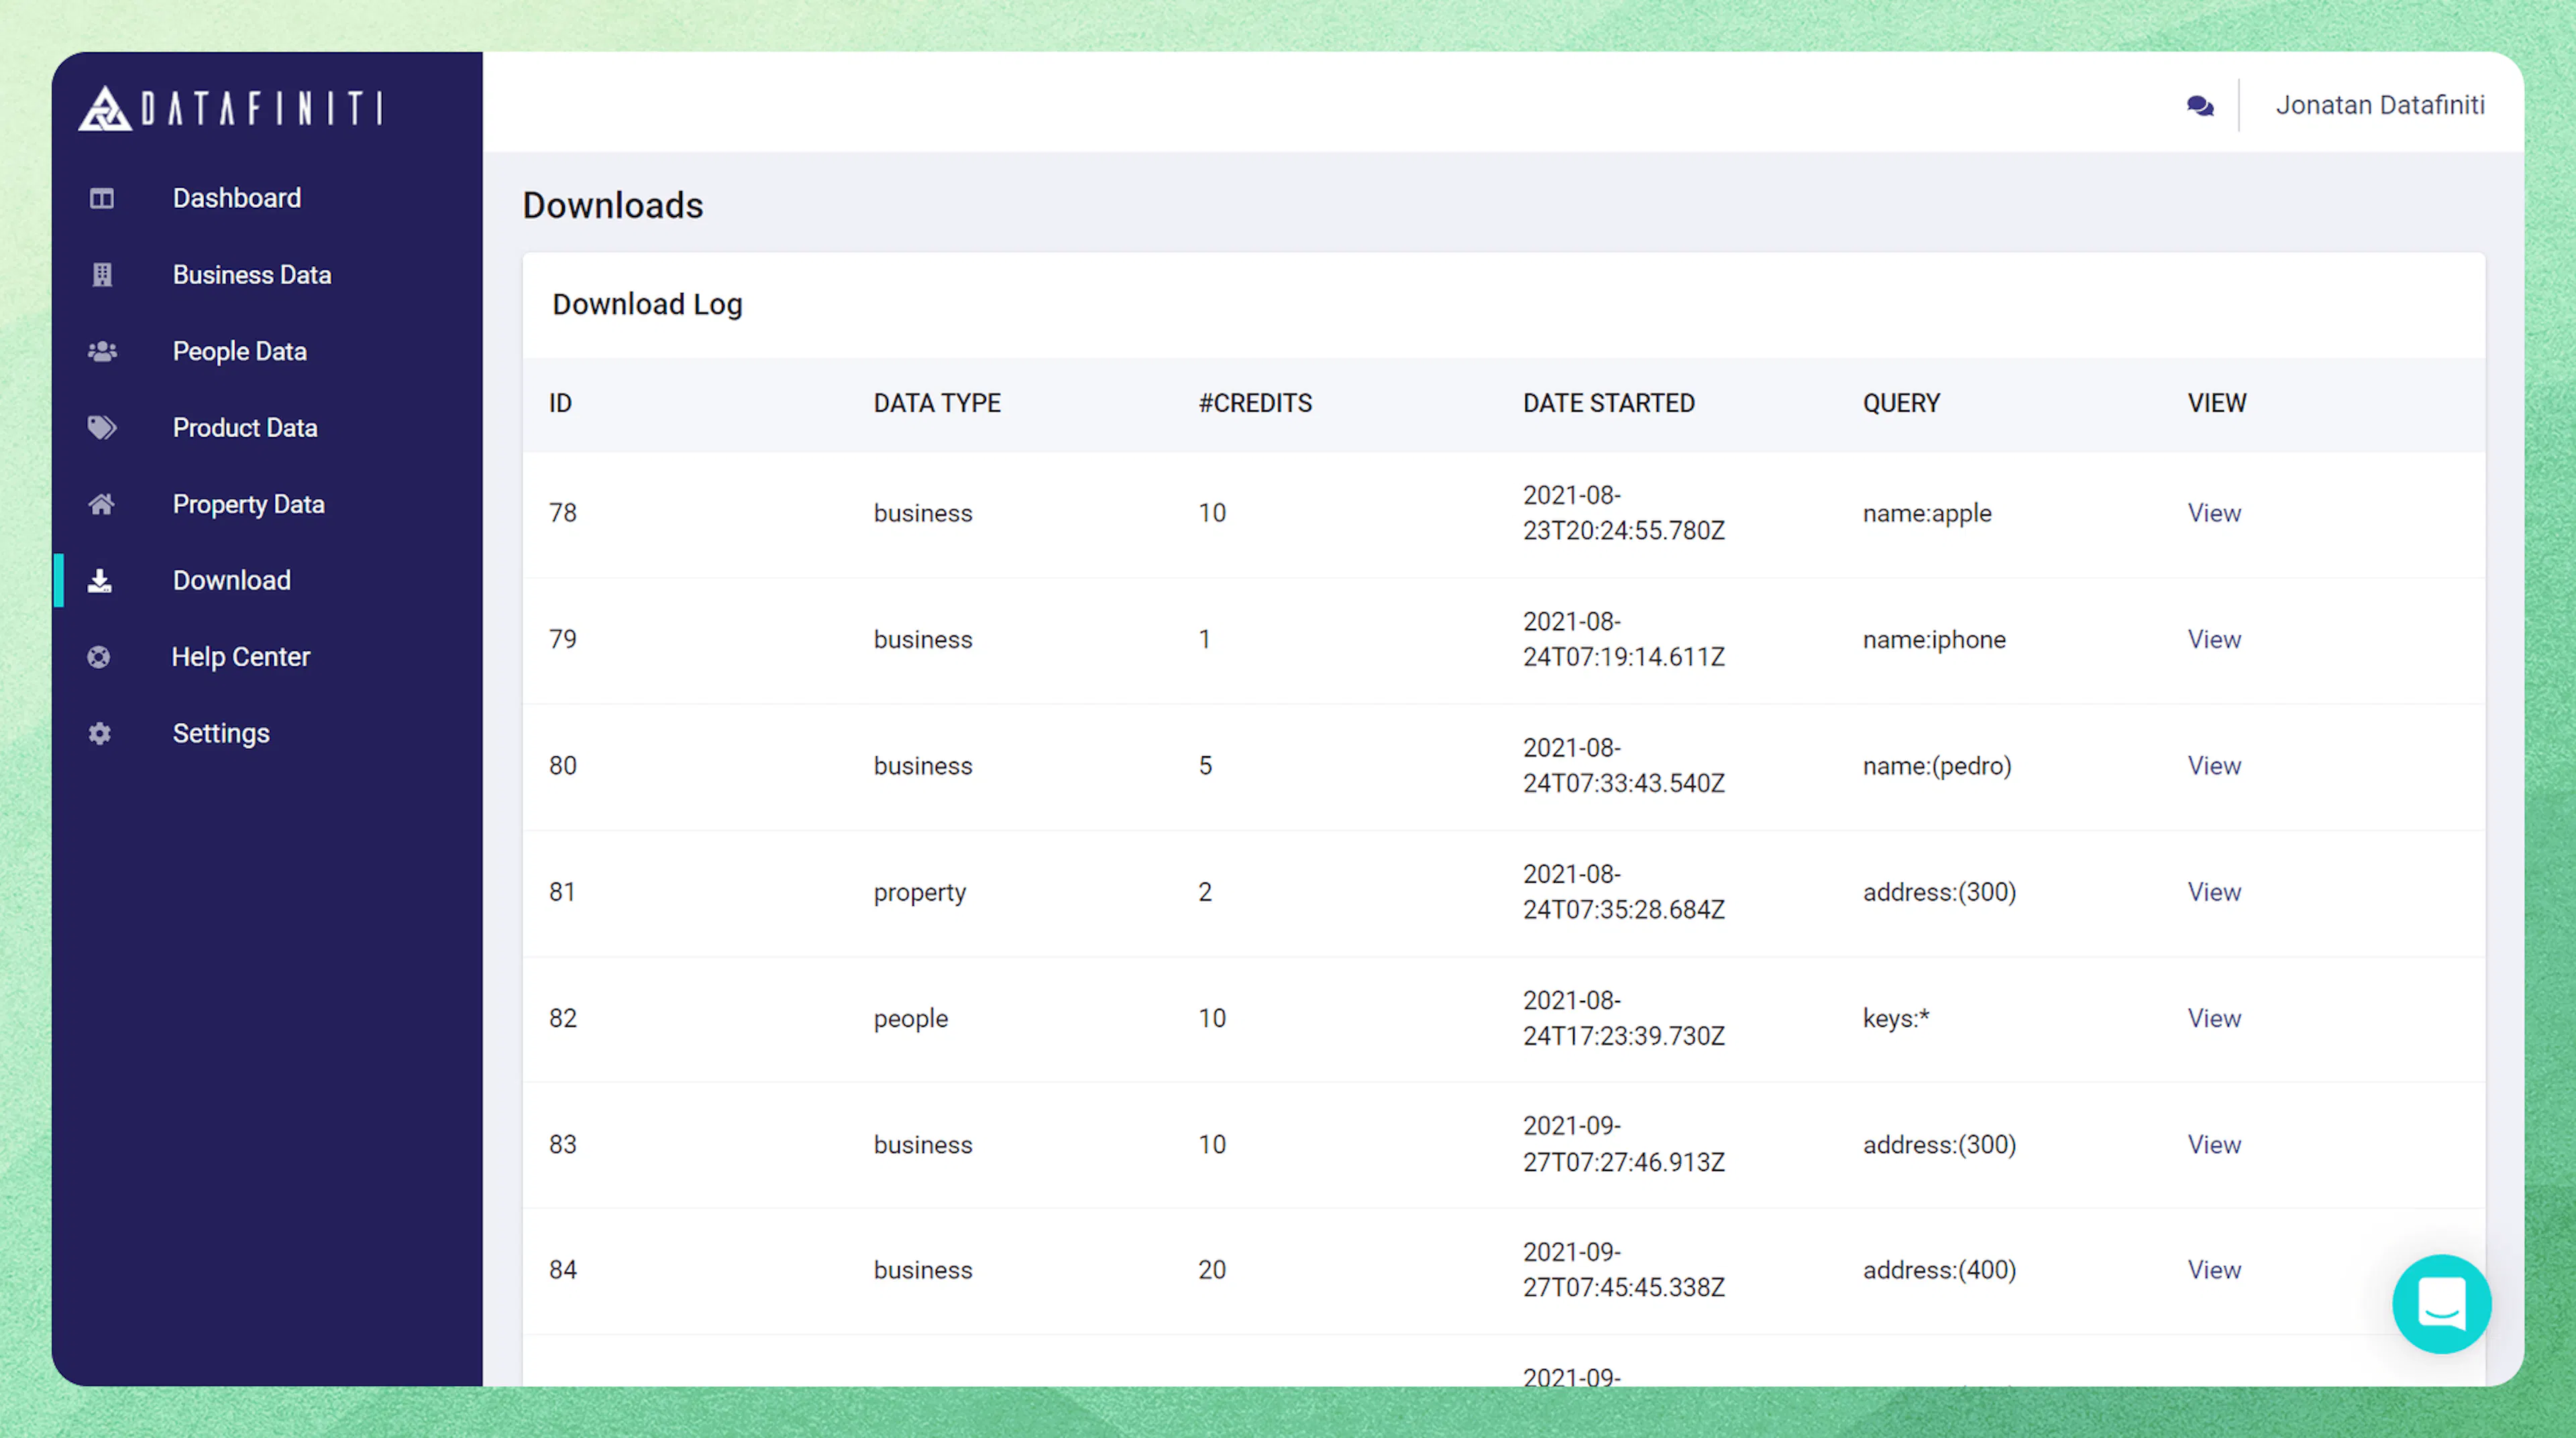The height and width of the screenshot is (1438, 2576).
Task: Select the Property Data home icon
Action: tap(101, 503)
